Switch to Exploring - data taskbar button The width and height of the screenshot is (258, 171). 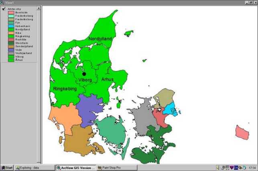click(35, 168)
